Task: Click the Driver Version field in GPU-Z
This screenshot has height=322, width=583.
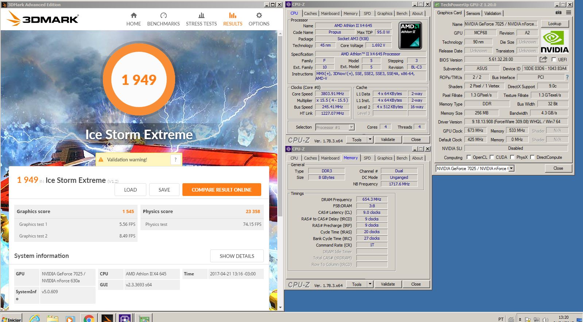Action: (516, 122)
